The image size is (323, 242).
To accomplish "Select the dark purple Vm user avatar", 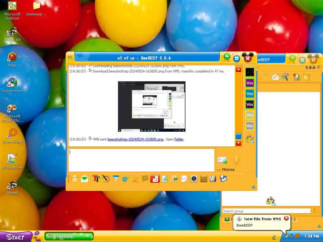I will (x=250, y=104).
